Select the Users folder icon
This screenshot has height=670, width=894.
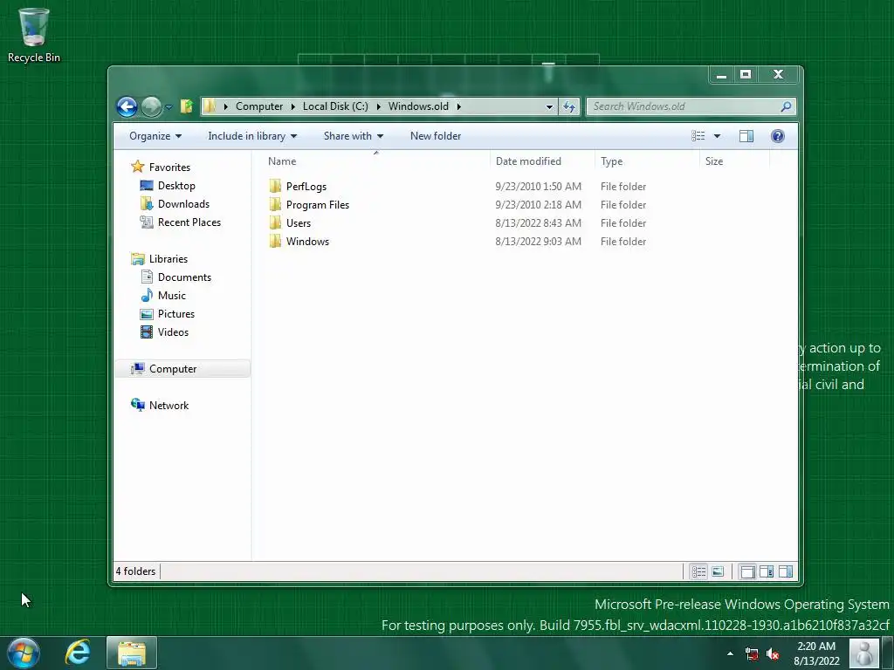275,222
